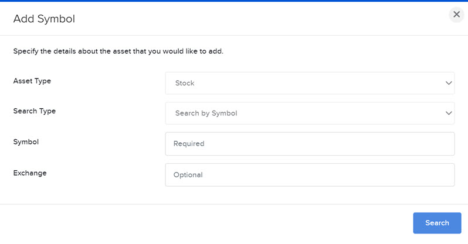Image resolution: width=468 pixels, height=244 pixels.
Task: Click empty footer area left of Search
Action: [206, 223]
